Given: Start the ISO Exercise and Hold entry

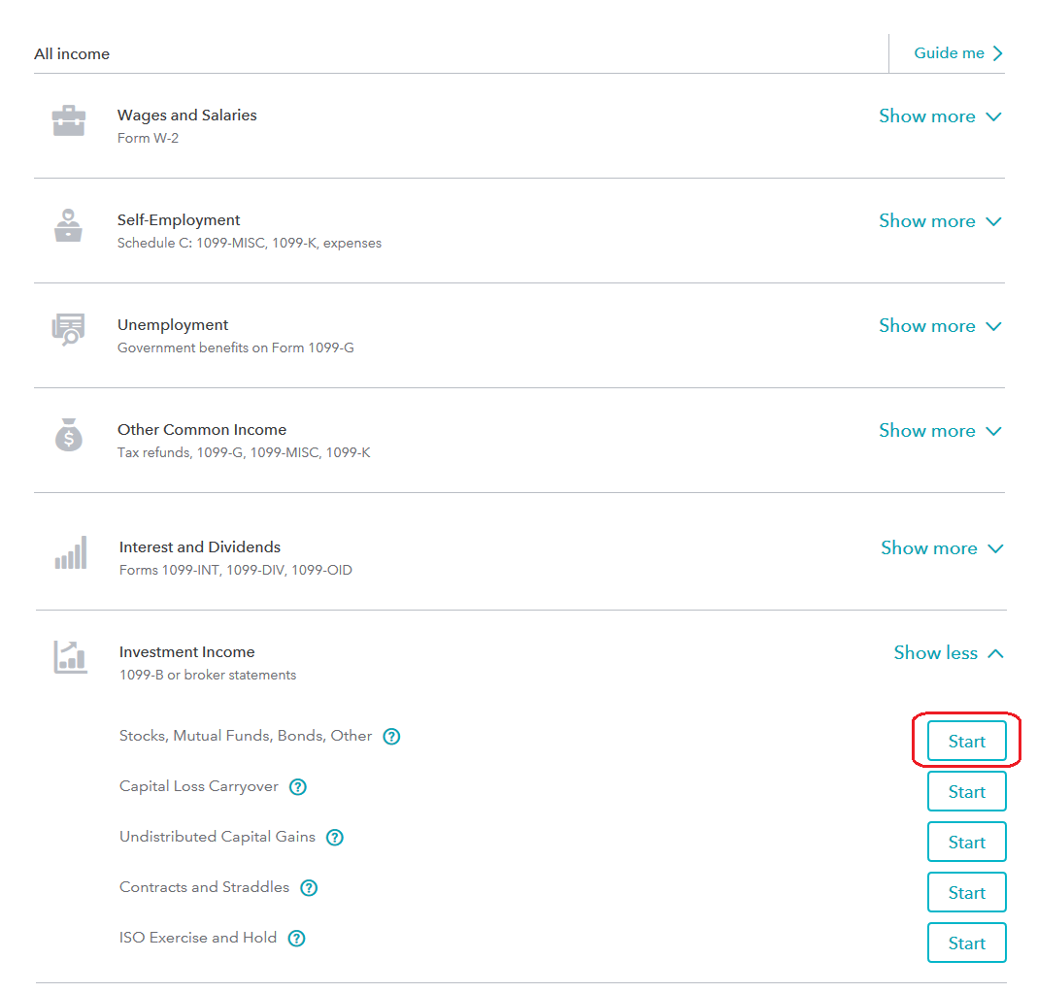Looking at the screenshot, I should pos(967,943).
